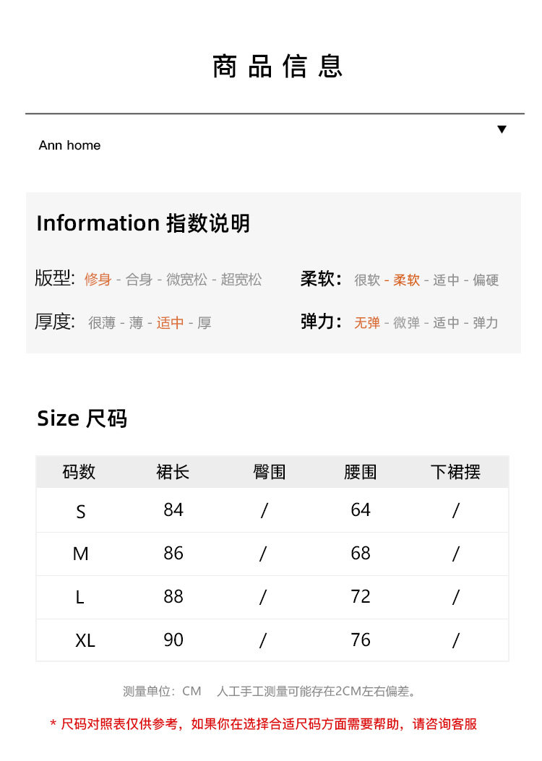Click the 裙长 column header
Screen dimensions: 542x761
pos(173,473)
